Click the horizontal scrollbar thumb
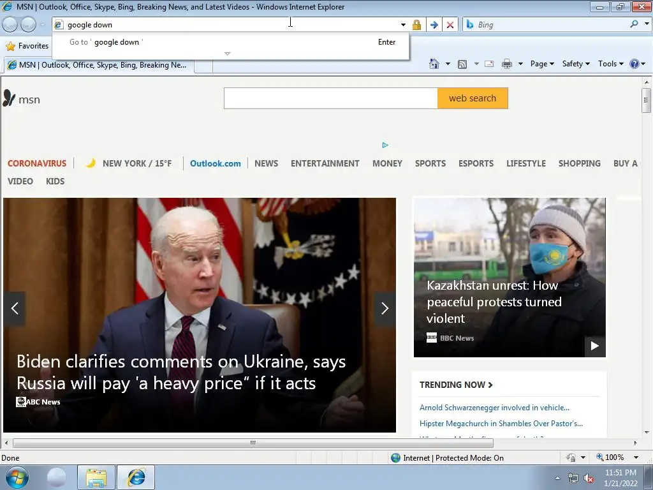Screen dimensions: 653x490 click(253, 443)
